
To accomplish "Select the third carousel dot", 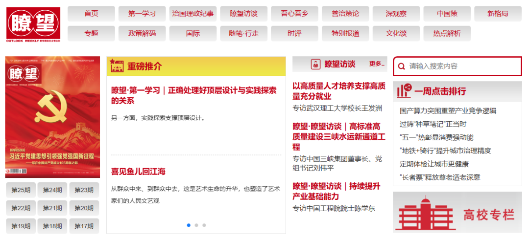I will pyautogui.click(x=204, y=225).
